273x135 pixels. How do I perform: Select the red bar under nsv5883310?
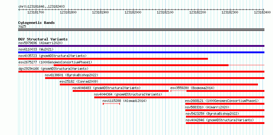click(225, 110)
